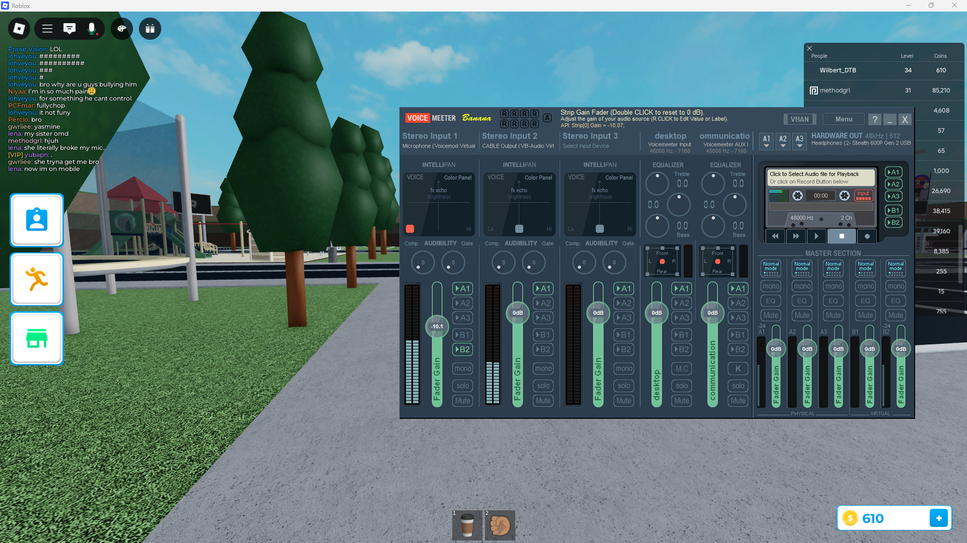Click the Gate knob on Stereo Input 3
The height and width of the screenshot is (543, 967).
point(614,262)
